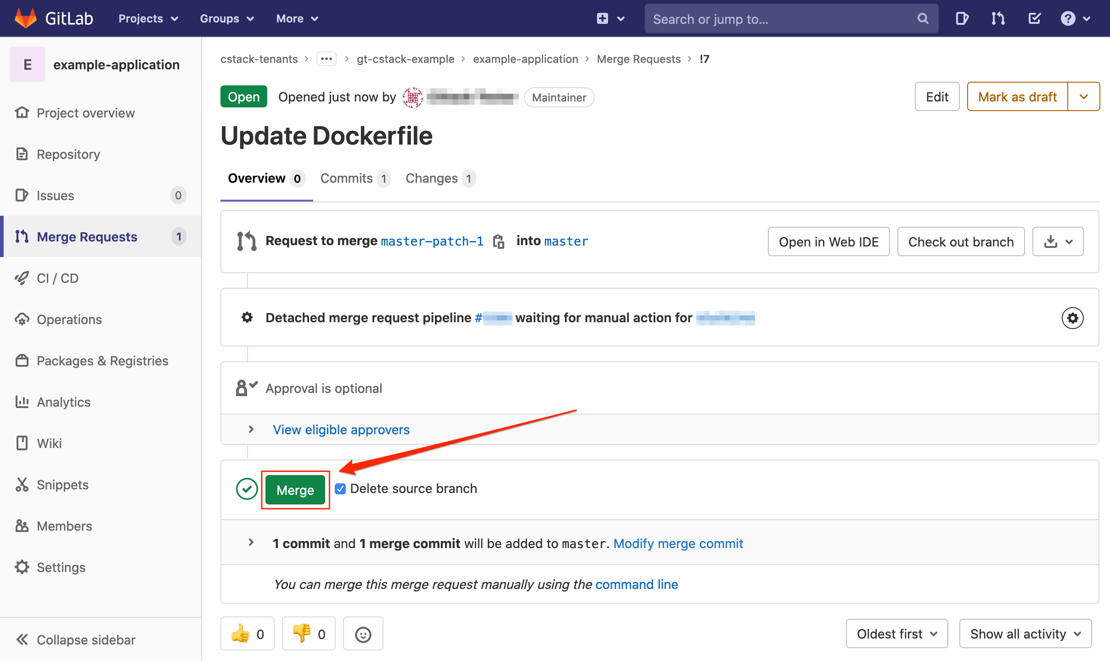Open the To-Do List icon
Screen dimensions: 1110x661
(x=1035, y=18)
